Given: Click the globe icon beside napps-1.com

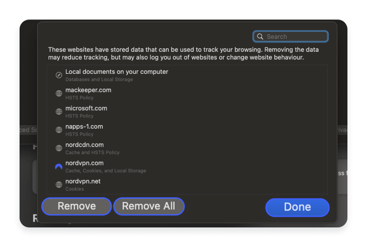Looking at the screenshot, I should pos(59,130).
